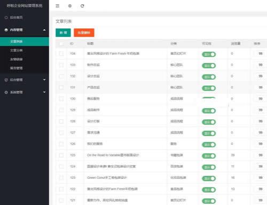Tick the checkbox for article ID 133

tap(61, 65)
